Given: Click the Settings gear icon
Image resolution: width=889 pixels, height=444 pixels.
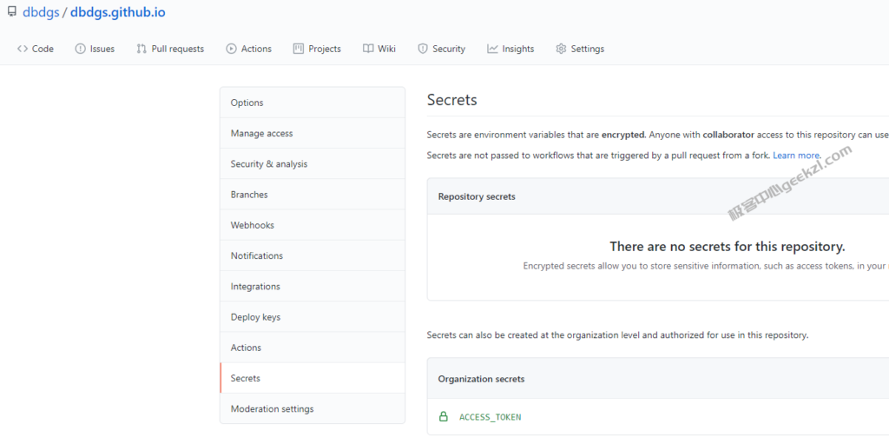Looking at the screenshot, I should click(562, 49).
